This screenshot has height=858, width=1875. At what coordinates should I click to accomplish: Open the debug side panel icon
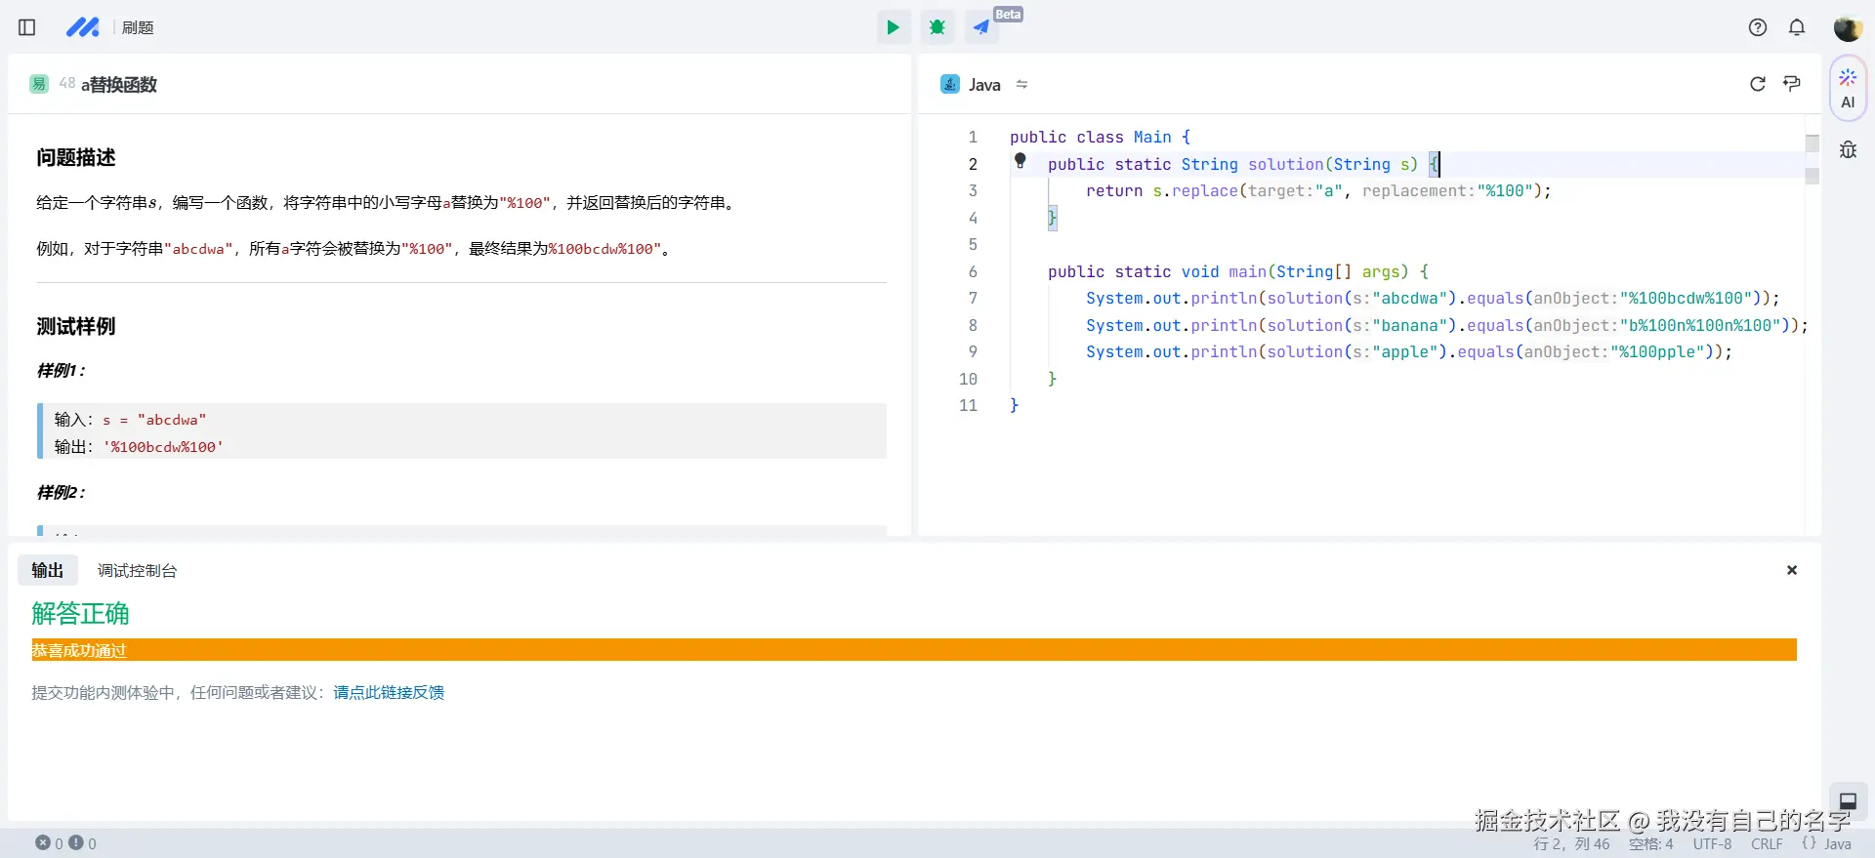1848,150
